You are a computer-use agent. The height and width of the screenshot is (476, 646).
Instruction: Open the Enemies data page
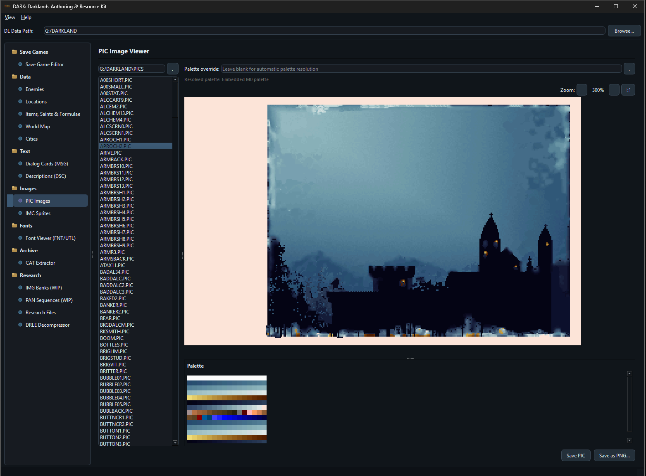(x=35, y=89)
